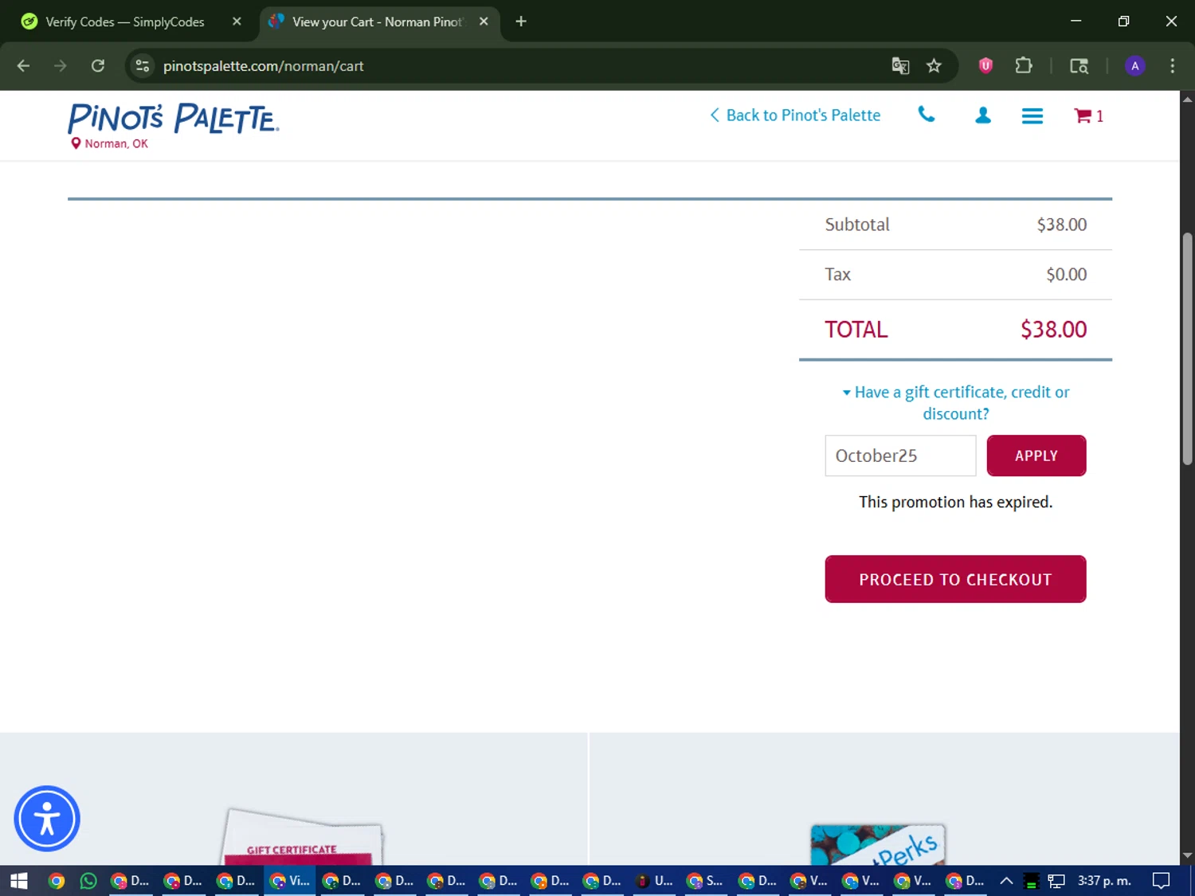Close the View your Cart tab
The image size is (1195, 896).
(484, 22)
